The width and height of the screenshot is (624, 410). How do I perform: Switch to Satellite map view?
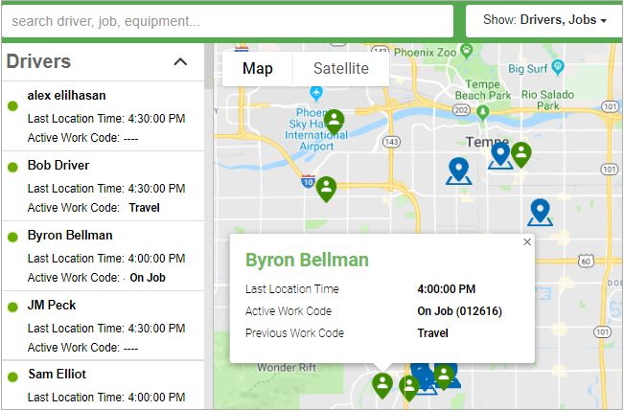coord(340,68)
